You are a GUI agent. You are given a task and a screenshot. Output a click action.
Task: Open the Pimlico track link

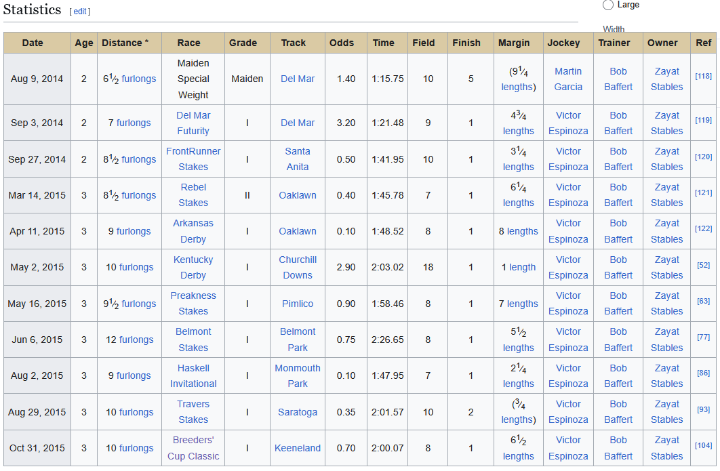point(298,304)
